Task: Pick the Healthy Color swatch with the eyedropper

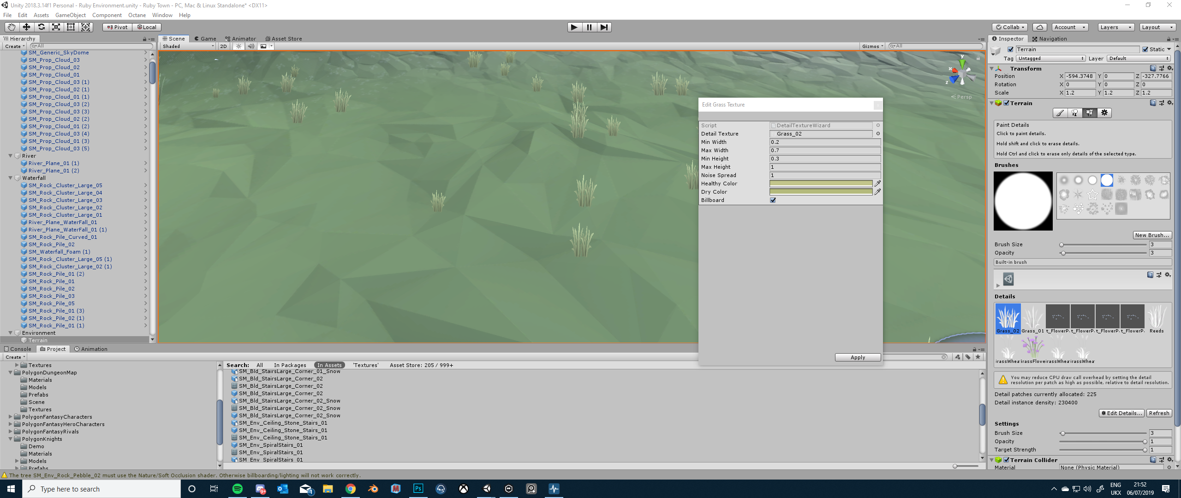Action: pyautogui.click(x=877, y=183)
